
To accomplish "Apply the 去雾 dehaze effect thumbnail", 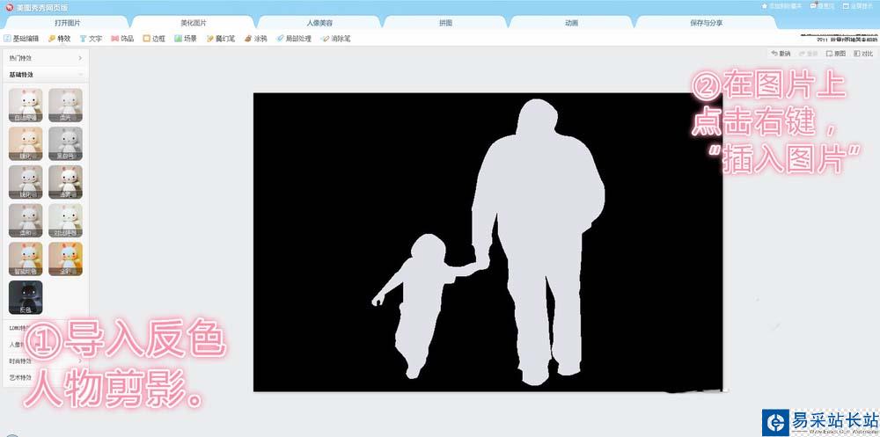I will pyautogui.click(x=66, y=182).
